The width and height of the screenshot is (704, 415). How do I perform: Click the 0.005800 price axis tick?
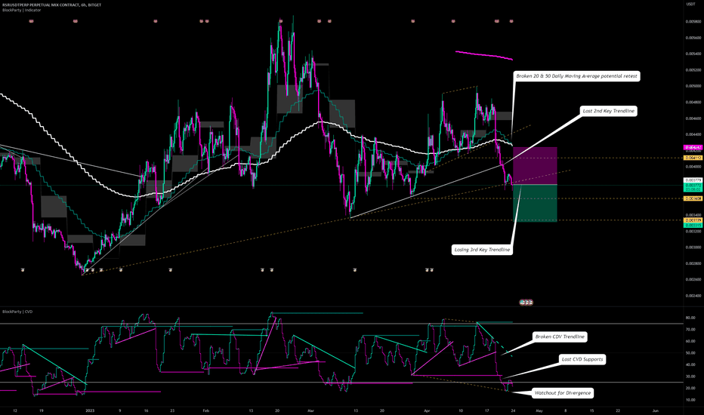click(x=693, y=22)
